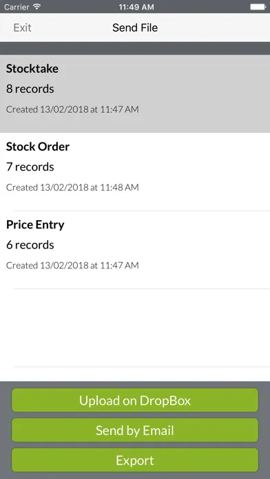Screen dimensions: 270x479
Task: Tap the Export button
Action: [135, 460]
